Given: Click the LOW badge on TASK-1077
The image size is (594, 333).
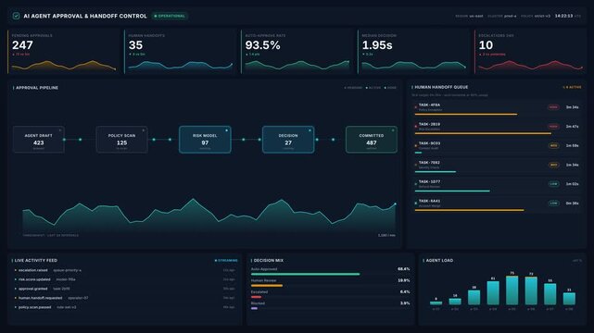Looking at the screenshot, I should click(553, 184).
